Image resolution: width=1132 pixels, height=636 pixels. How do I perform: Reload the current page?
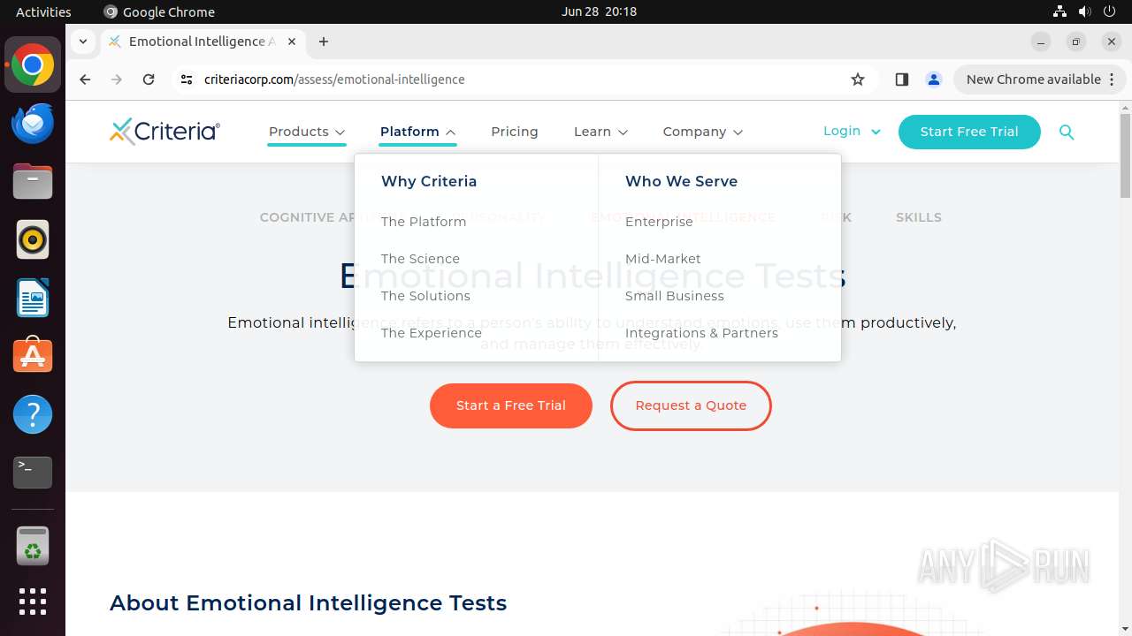pos(149,79)
